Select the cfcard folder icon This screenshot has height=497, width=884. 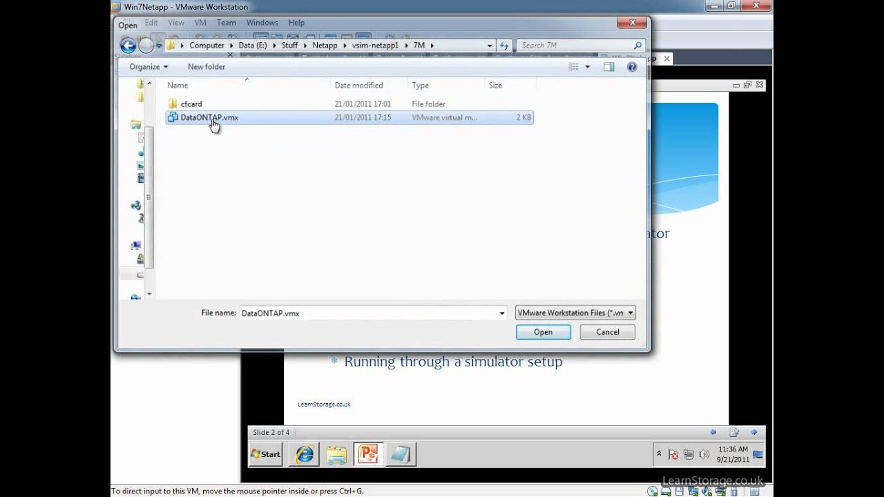pyautogui.click(x=173, y=104)
